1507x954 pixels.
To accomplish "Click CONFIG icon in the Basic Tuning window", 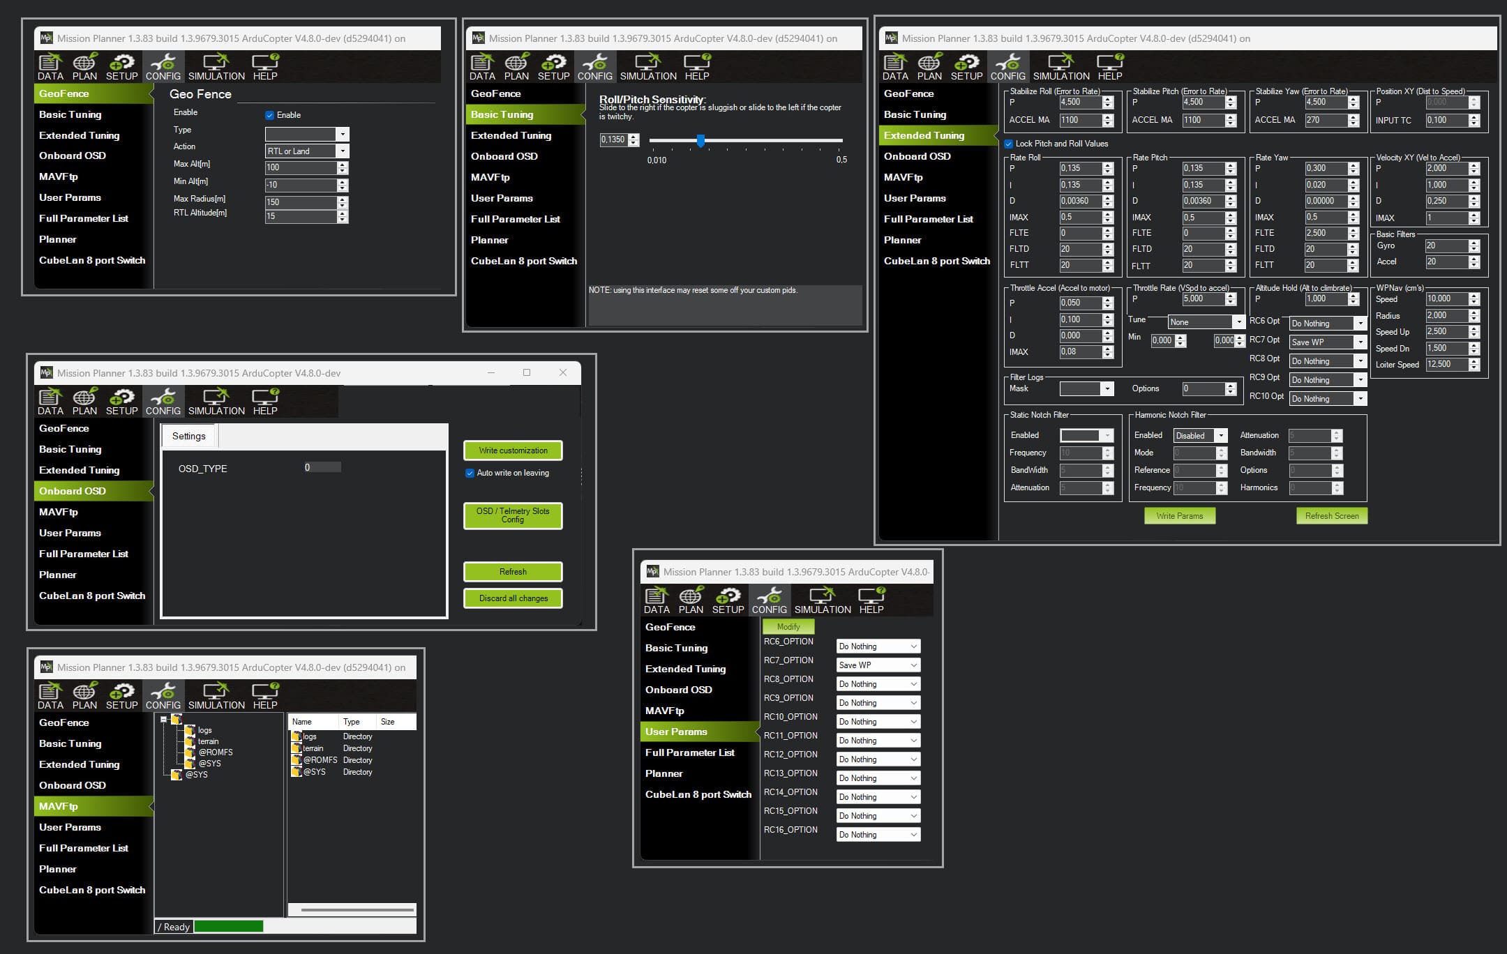I will tap(595, 67).
